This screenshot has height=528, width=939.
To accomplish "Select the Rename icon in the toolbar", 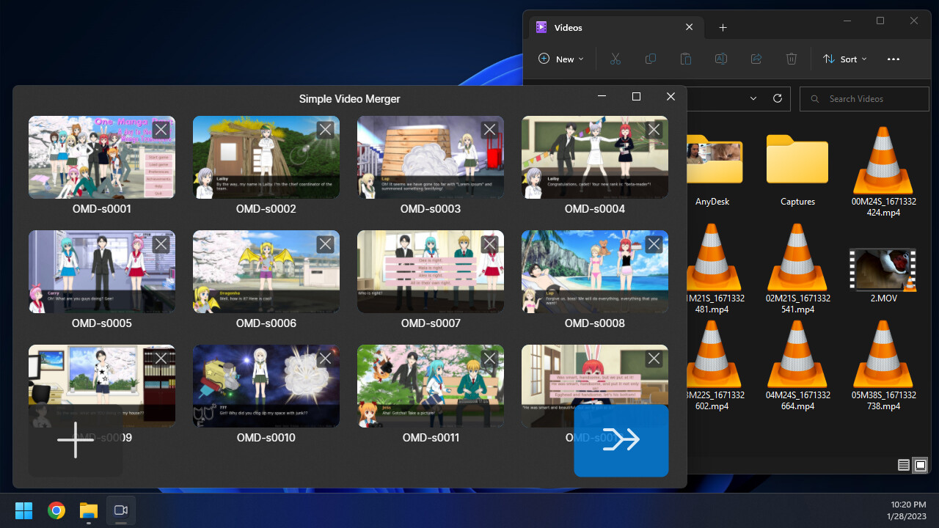I will click(x=721, y=59).
